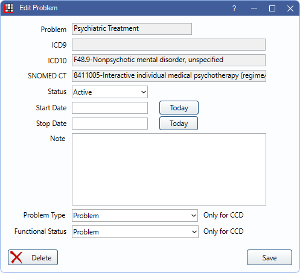Focus the Start Date text box
Image resolution: width=300 pixels, height=273 pixels.
click(110, 108)
